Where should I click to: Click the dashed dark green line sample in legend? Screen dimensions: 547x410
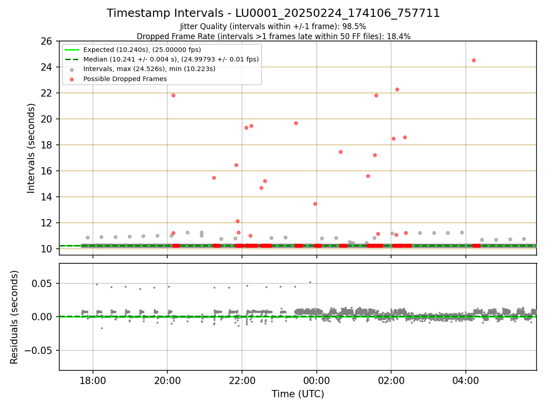click(x=72, y=59)
